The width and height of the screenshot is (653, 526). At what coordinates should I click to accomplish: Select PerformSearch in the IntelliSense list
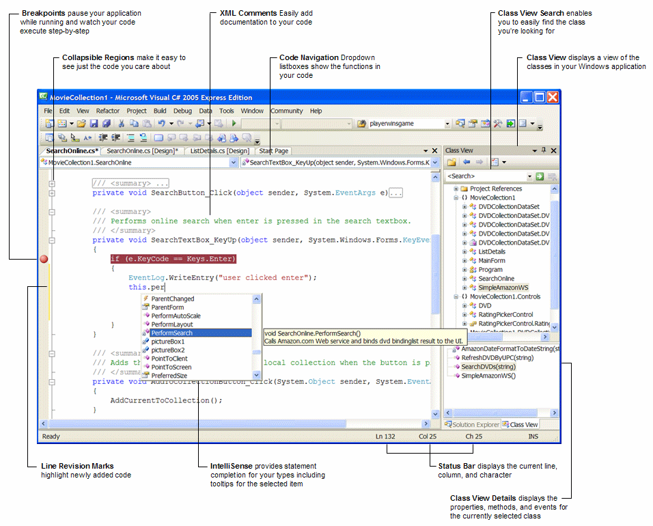click(197, 333)
